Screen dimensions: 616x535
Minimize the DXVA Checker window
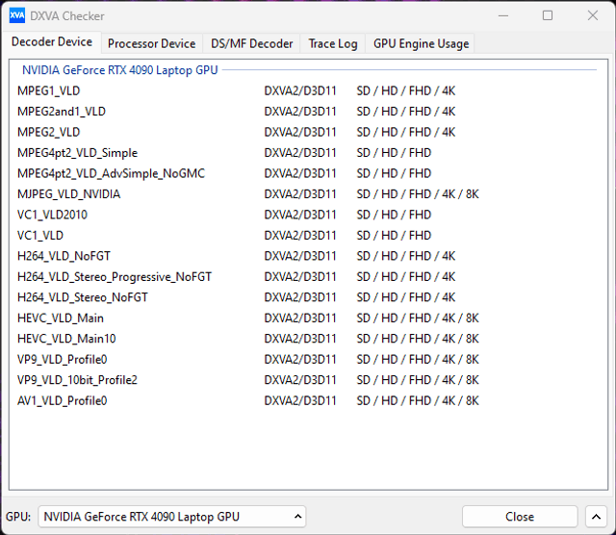pyautogui.click(x=503, y=15)
